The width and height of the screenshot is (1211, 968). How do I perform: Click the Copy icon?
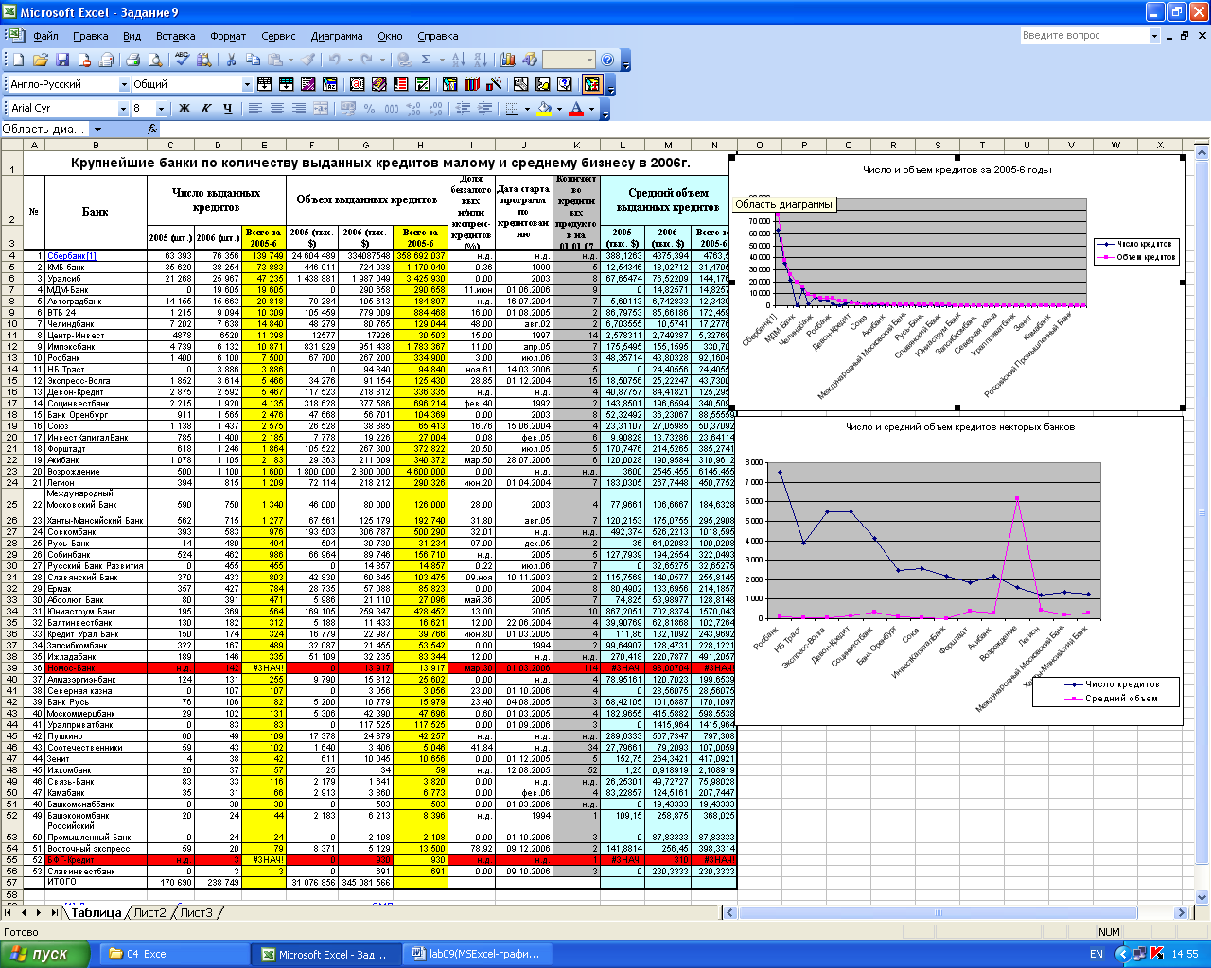click(x=253, y=60)
